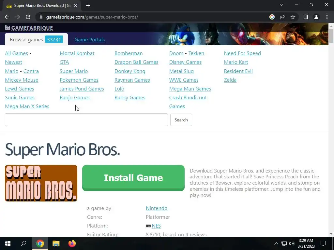The width and height of the screenshot is (334, 250).
Task: Open Windows taskbar search
Action: click(x=23, y=243)
